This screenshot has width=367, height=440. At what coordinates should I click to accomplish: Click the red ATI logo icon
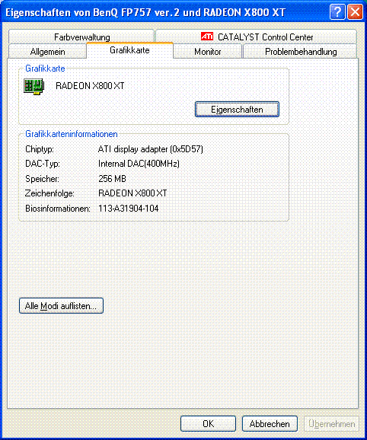(x=207, y=37)
